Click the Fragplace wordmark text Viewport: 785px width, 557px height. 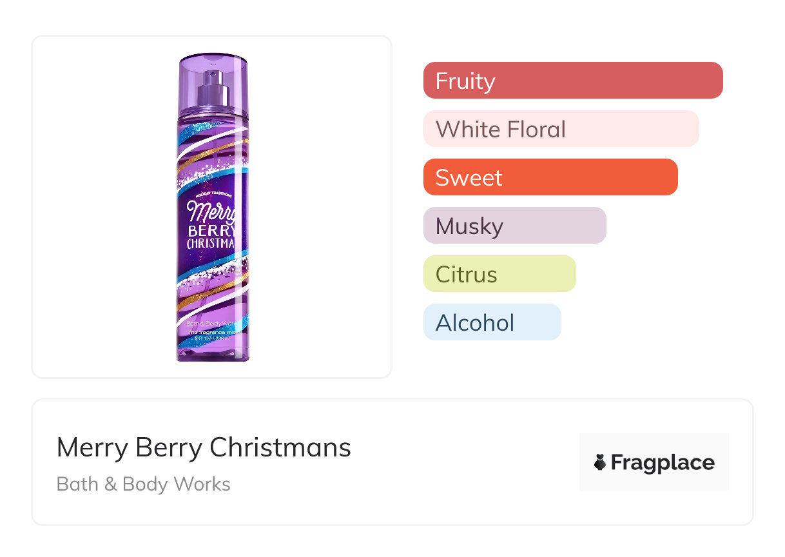point(663,462)
